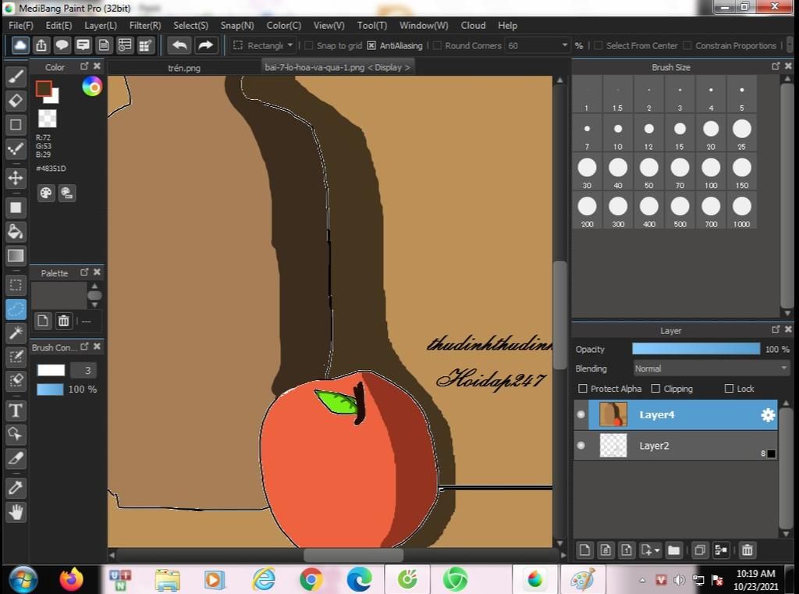Open the Blending mode Normal dropdown

(x=711, y=368)
